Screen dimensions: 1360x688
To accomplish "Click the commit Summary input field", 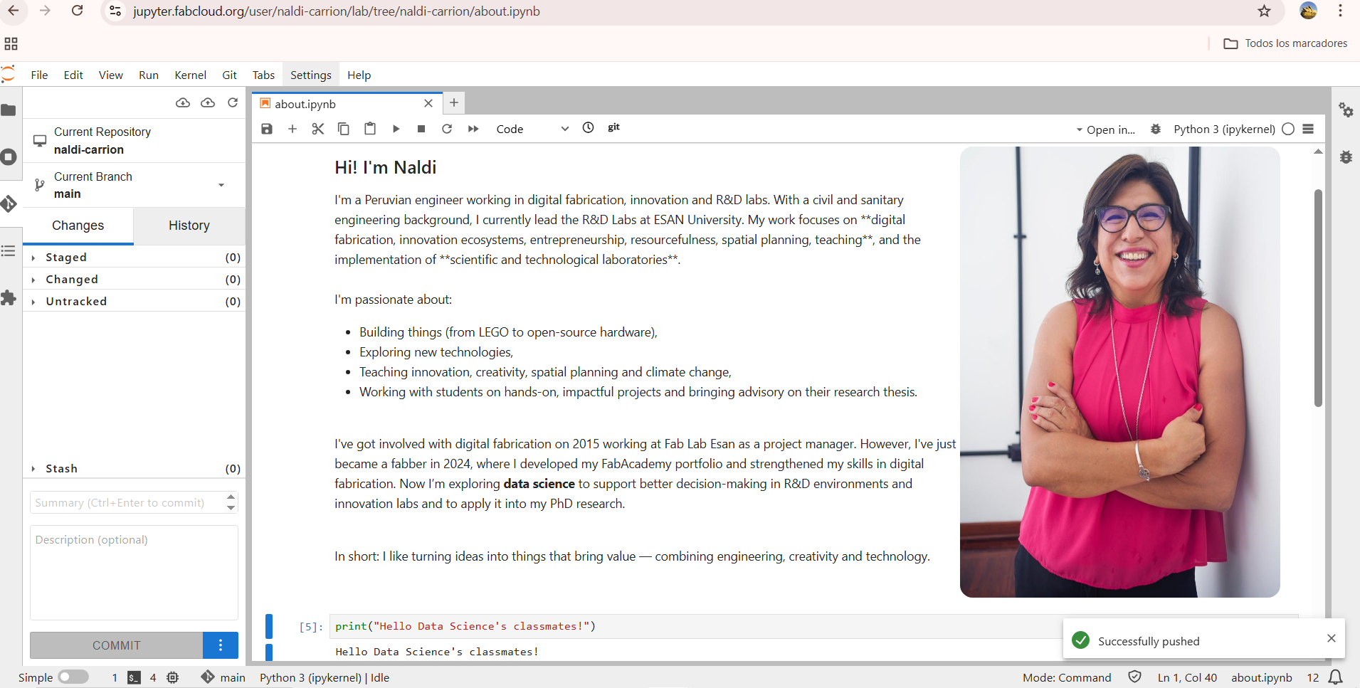I will tap(127, 503).
